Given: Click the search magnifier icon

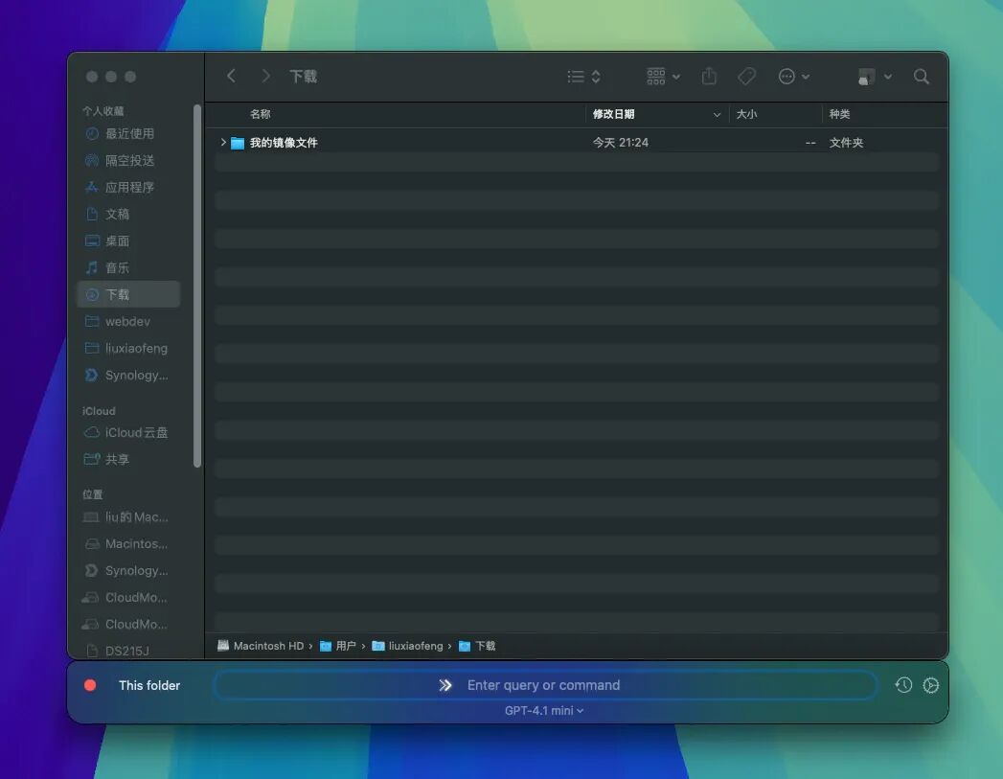Looking at the screenshot, I should point(922,77).
